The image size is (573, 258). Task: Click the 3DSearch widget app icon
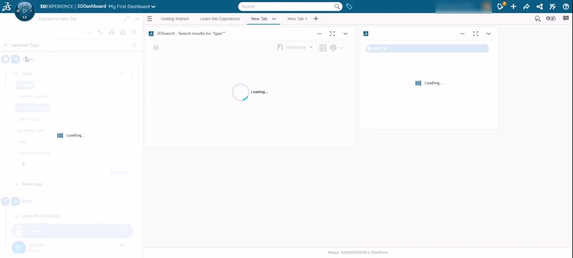(151, 33)
